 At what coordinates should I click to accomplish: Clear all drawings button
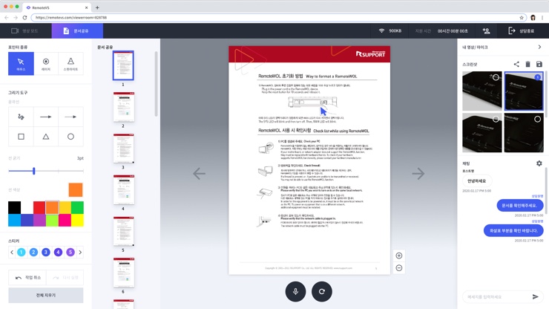[46, 296]
